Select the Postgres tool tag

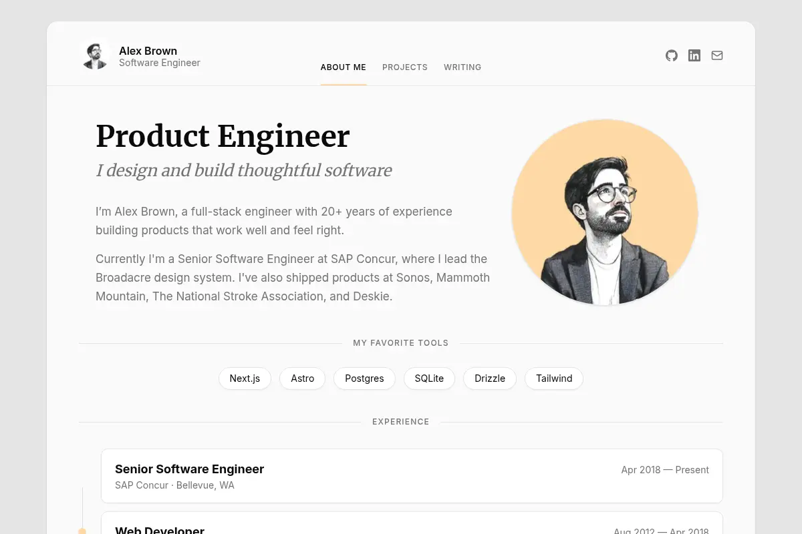[364, 378]
